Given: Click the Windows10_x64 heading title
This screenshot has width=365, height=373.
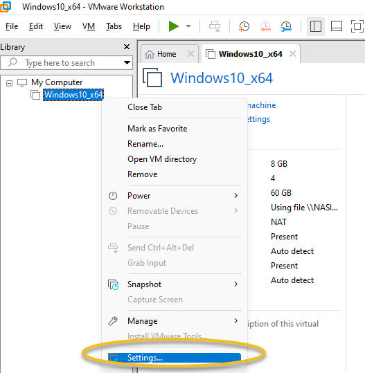Looking at the screenshot, I should (222, 78).
